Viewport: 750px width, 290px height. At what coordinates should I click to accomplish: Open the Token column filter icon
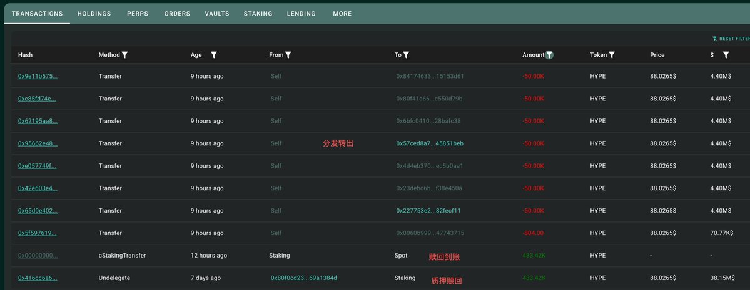tap(612, 55)
